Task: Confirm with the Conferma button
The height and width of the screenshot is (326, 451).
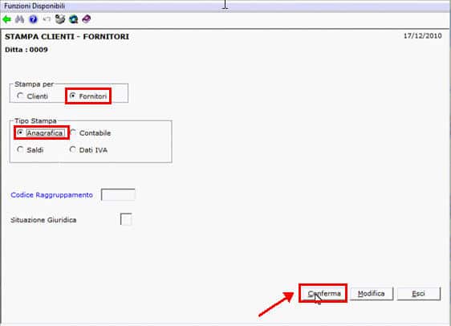Action: [324, 294]
